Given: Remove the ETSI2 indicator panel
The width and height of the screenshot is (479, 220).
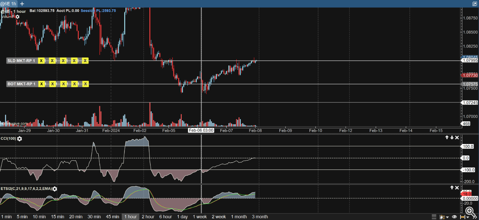Looking at the screenshot, I should coord(457,188).
